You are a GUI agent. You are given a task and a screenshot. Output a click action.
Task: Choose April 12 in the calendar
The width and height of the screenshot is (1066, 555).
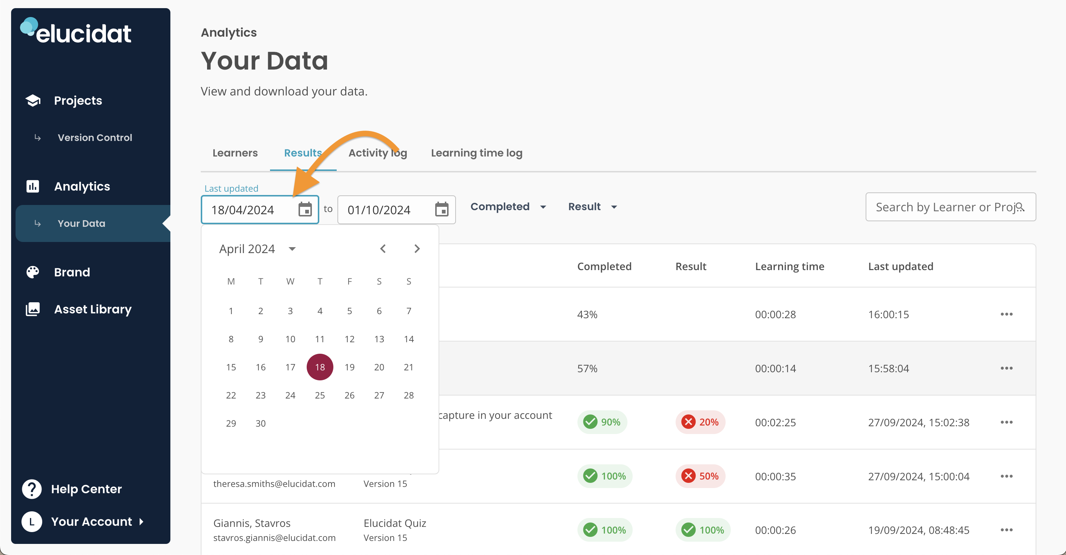[x=349, y=339]
